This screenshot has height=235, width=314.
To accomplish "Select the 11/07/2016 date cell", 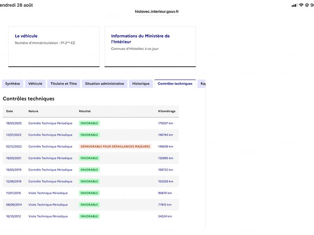I will coord(13,193).
